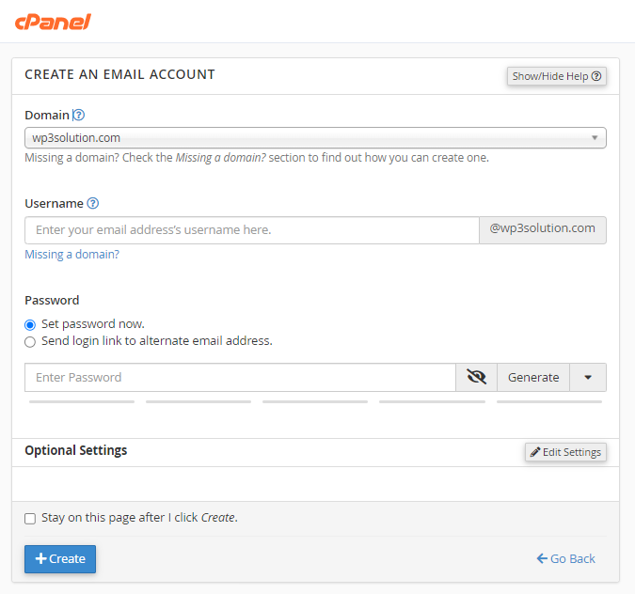This screenshot has height=594, width=635.
Task: Focus the username input field
Action: pyautogui.click(x=252, y=230)
